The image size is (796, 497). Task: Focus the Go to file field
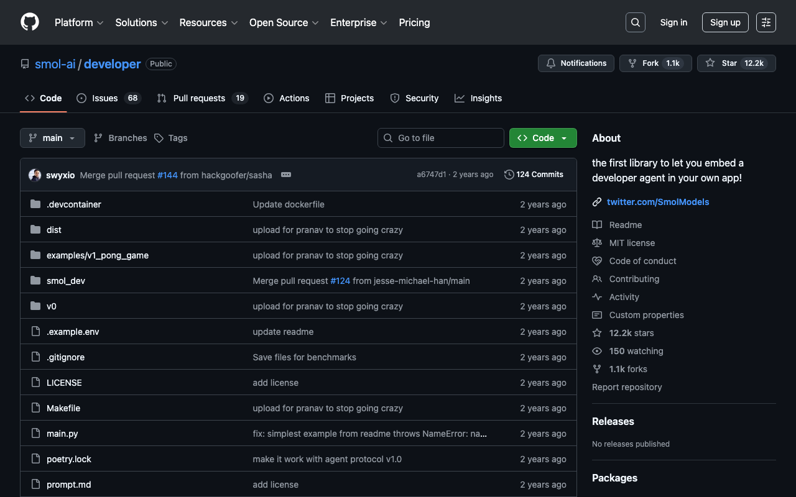(441, 138)
